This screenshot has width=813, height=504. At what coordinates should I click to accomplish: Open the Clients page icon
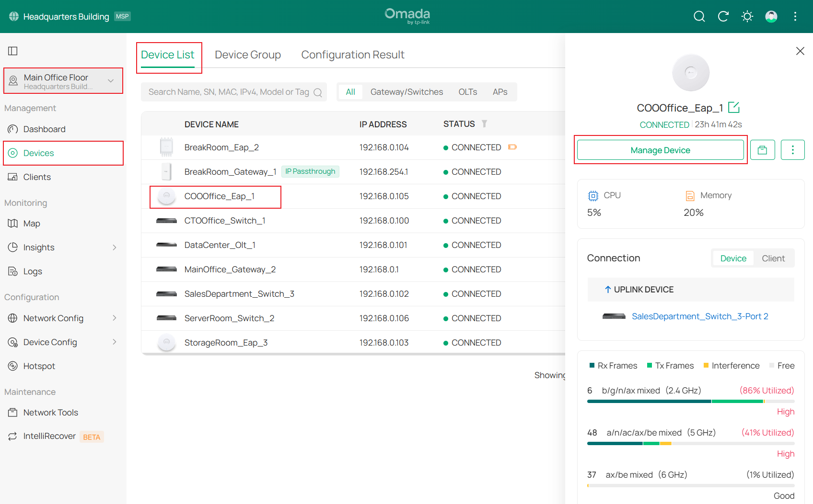13,177
